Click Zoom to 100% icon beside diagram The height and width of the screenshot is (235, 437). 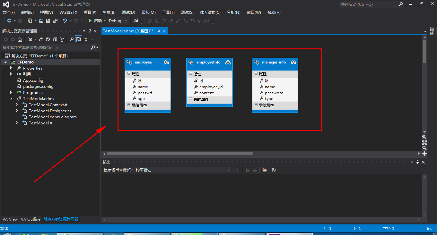point(424,143)
